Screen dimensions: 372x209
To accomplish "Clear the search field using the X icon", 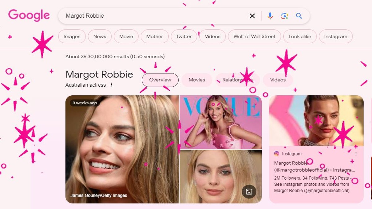I will 252,16.
